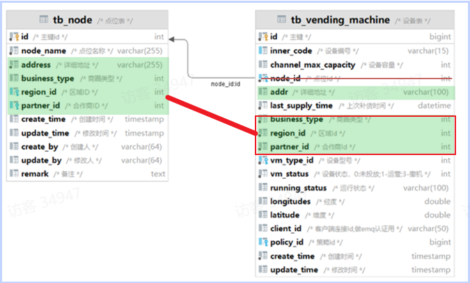Viewport: 470px width, 283px height.
Task: Click column icon beside tb_node create_time
Action: click(14, 119)
